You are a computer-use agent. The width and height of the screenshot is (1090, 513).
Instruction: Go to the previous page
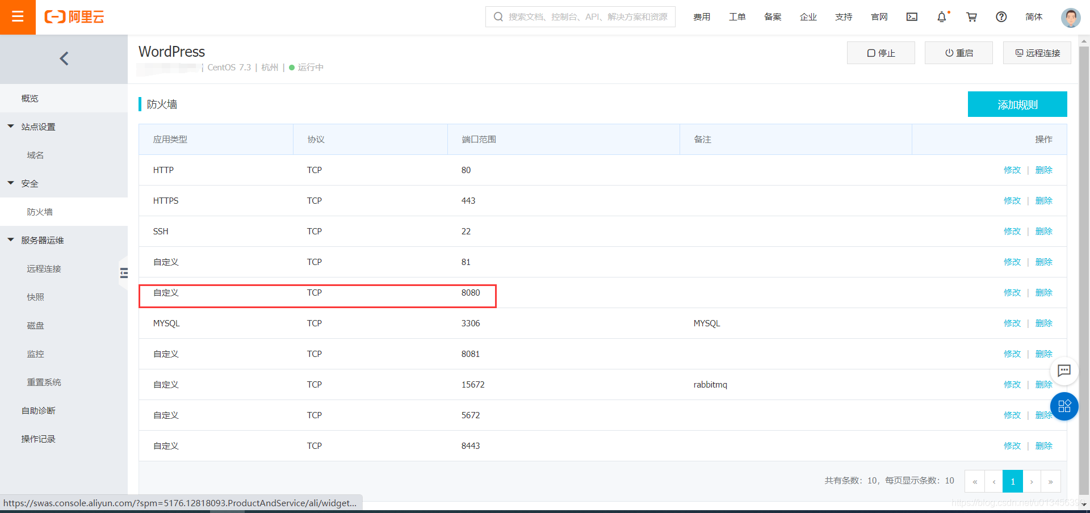[x=994, y=481]
